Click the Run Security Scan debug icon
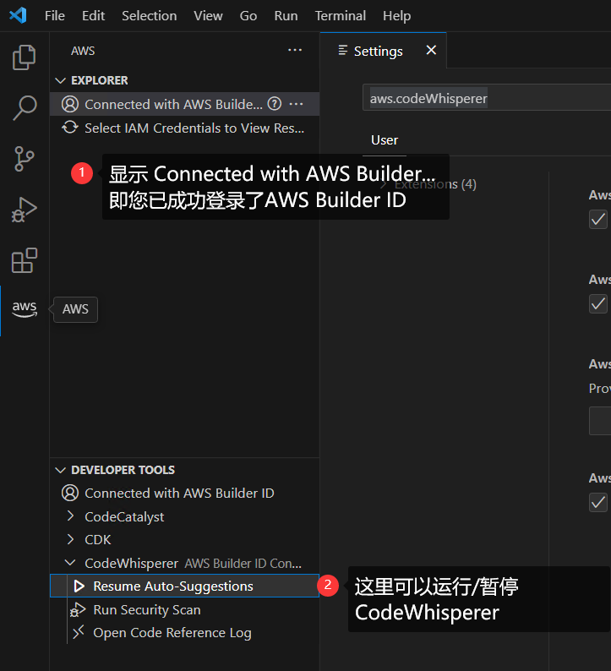The width and height of the screenshot is (611, 671). [78, 610]
